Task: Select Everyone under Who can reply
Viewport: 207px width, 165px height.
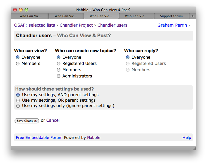Action: point(128,57)
